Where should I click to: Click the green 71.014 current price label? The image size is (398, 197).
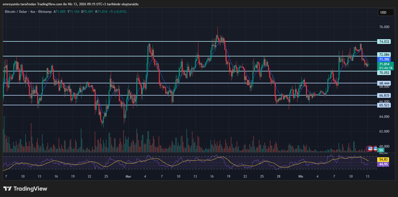click(384, 64)
